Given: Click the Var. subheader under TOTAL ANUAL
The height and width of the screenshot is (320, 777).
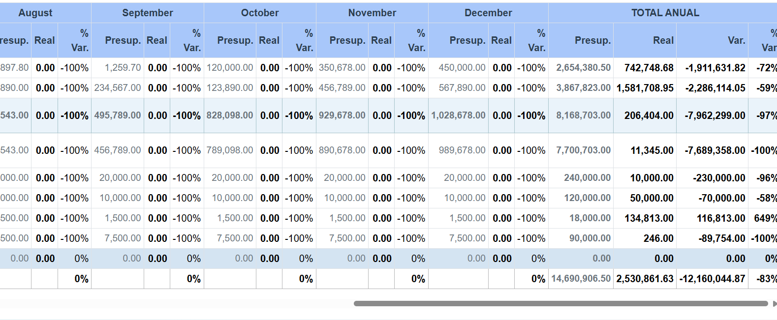Looking at the screenshot, I should click(736, 40).
